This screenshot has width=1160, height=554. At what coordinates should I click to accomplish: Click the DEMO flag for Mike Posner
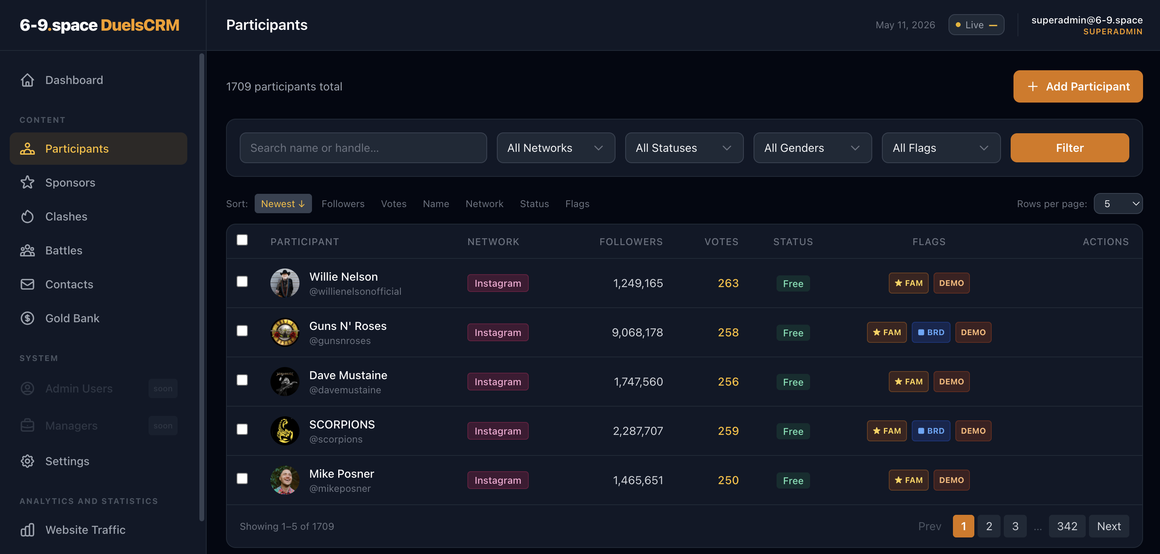click(x=951, y=480)
